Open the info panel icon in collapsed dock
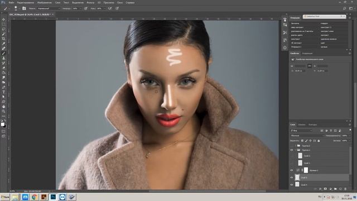Image resolution: width=357 pixels, height=201 pixels. pyautogui.click(x=285, y=47)
